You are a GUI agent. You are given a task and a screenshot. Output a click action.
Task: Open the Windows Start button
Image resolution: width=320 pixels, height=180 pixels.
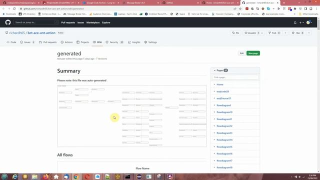point(4,176)
